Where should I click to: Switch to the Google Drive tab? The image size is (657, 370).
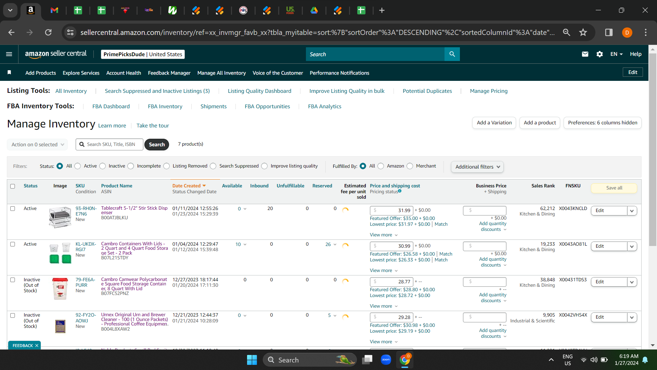click(314, 10)
